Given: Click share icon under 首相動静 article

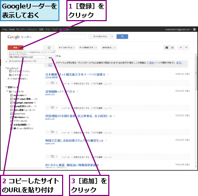Looking at the screenshot, I should [53, 108].
